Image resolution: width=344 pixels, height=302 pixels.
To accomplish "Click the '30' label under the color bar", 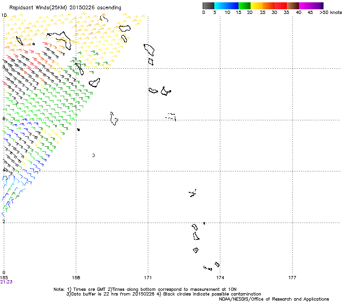I will [x=274, y=13].
